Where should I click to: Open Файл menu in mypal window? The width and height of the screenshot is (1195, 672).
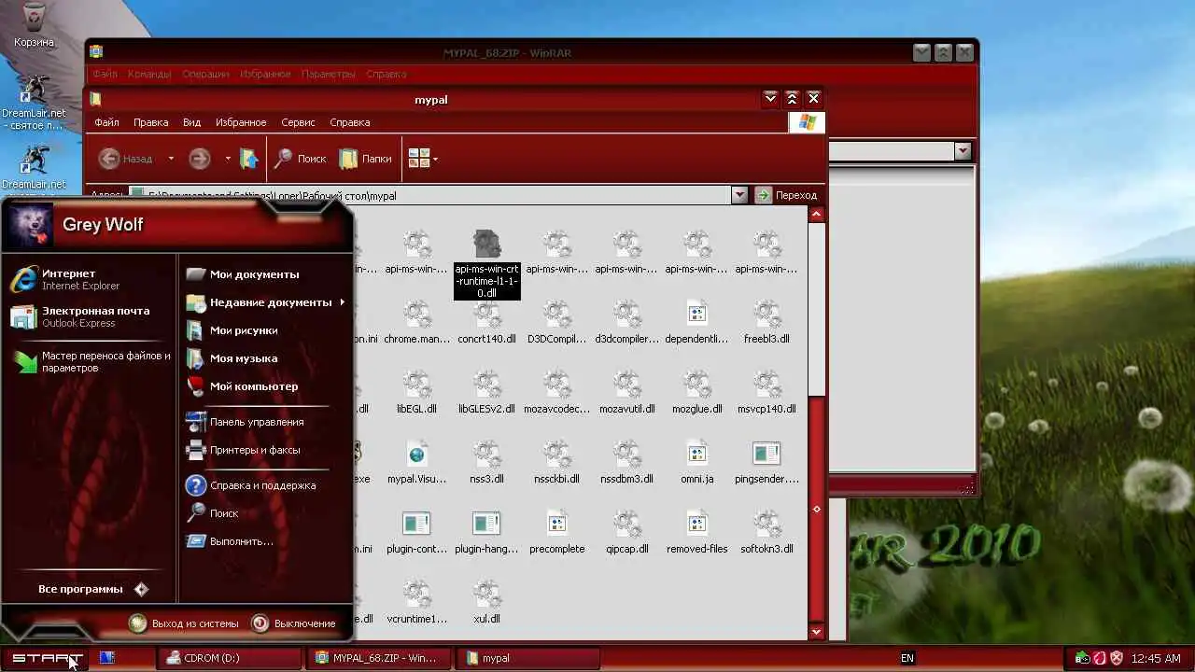pyautogui.click(x=106, y=122)
